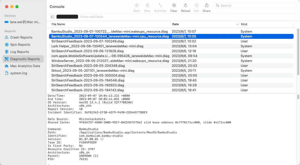This screenshot has height=165, width=300.
Task: Click the magnifier icon in Search
Action: click(x=217, y=6)
